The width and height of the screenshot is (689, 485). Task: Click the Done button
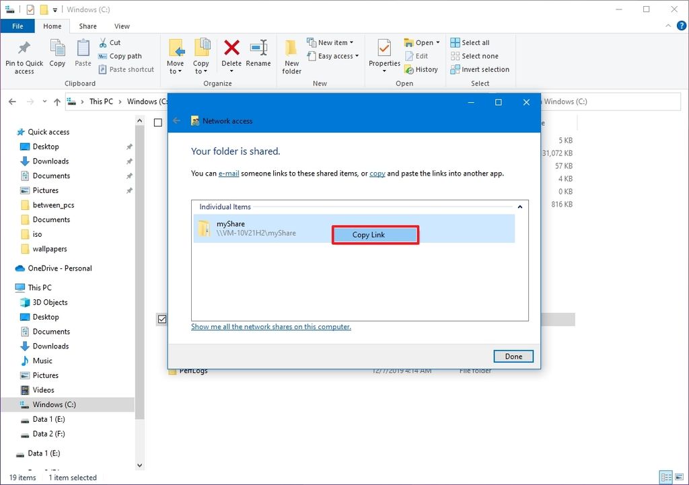[513, 356]
